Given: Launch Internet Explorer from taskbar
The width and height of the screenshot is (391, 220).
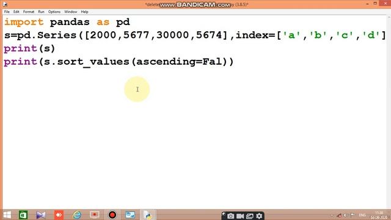Looking at the screenshot, I should coord(77,215).
